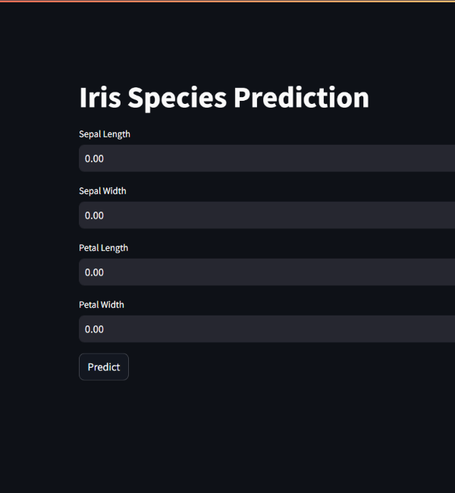Image resolution: width=455 pixels, height=493 pixels.
Task: Click the word Species in the title
Action: 177,99
